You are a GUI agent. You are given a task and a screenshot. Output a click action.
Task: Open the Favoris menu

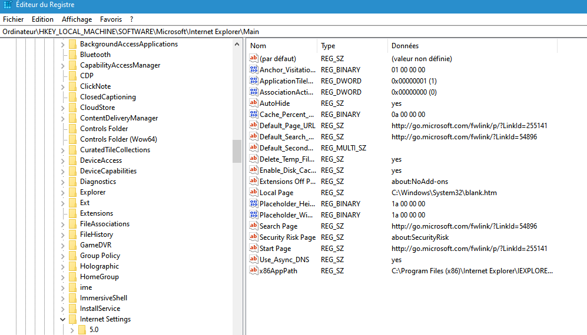click(111, 19)
